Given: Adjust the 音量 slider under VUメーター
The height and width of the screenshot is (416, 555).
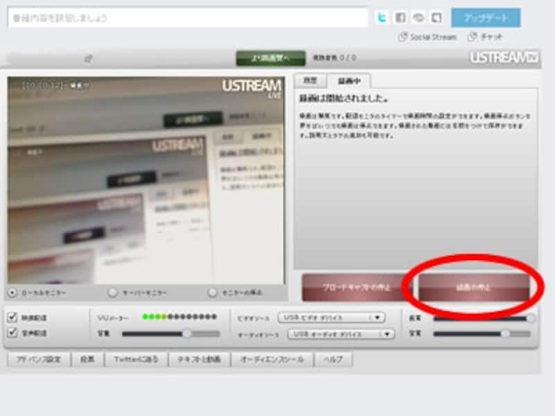Looking at the screenshot, I should click(x=171, y=333).
